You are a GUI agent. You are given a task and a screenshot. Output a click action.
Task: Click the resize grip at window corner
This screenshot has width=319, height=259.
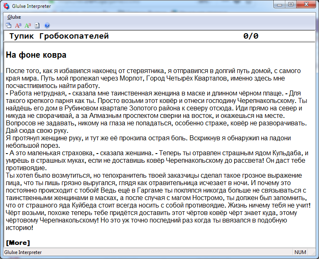click(x=315, y=255)
